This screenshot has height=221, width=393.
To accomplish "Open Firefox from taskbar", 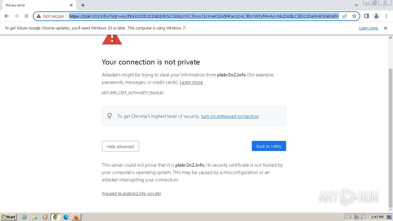I will (x=76, y=217).
